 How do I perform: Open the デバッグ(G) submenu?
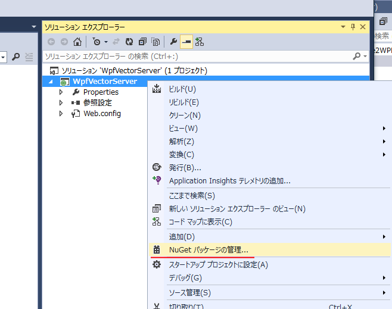pyautogui.click(x=270, y=278)
